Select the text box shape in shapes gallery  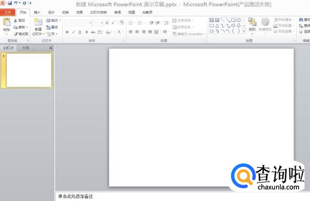(211, 20)
